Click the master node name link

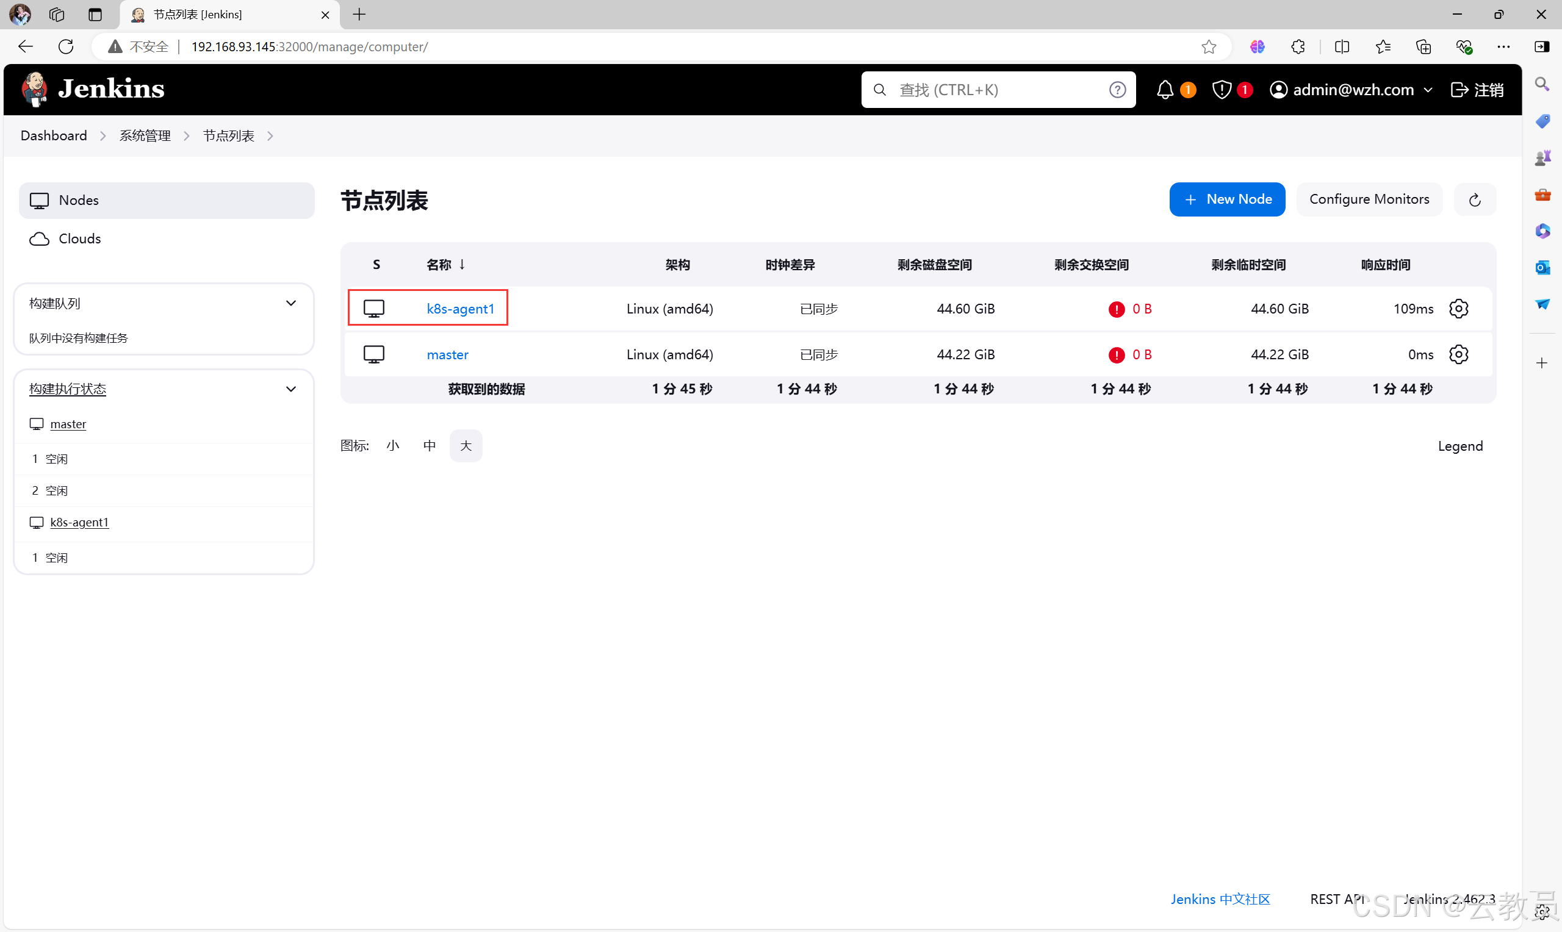click(x=447, y=354)
